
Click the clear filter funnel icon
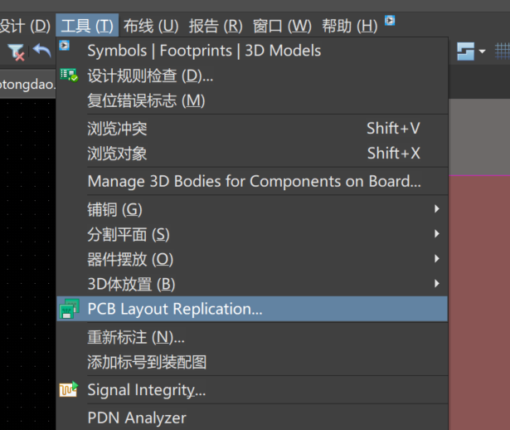tap(17, 51)
